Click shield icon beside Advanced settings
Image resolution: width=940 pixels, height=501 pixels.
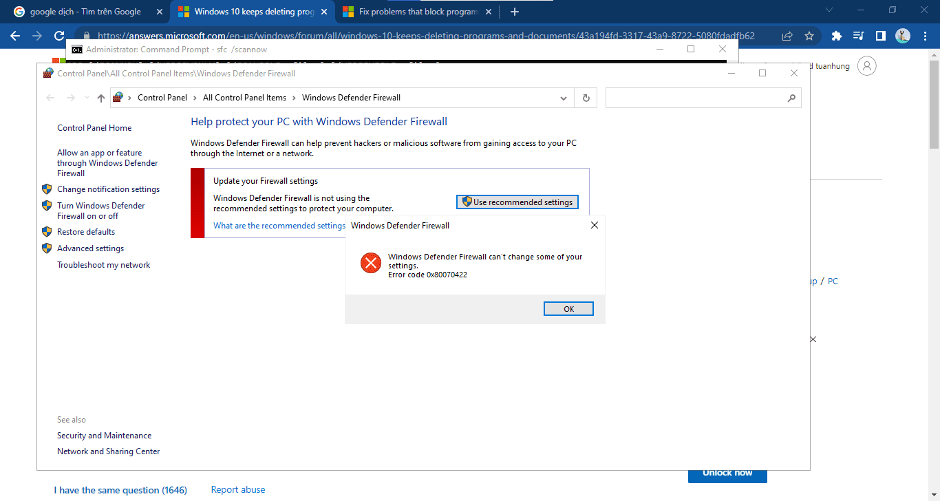(x=47, y=248)
